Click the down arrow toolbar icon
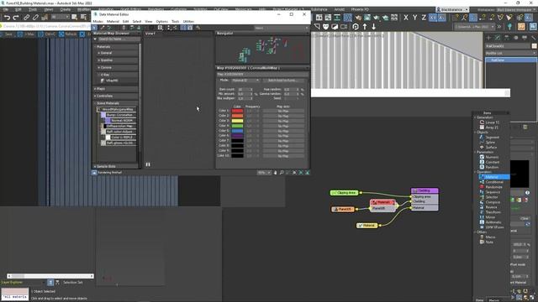 (x=373, y=26)
